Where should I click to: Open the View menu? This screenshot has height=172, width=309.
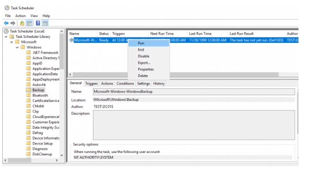pyautogui.click(x=34, y=16)
